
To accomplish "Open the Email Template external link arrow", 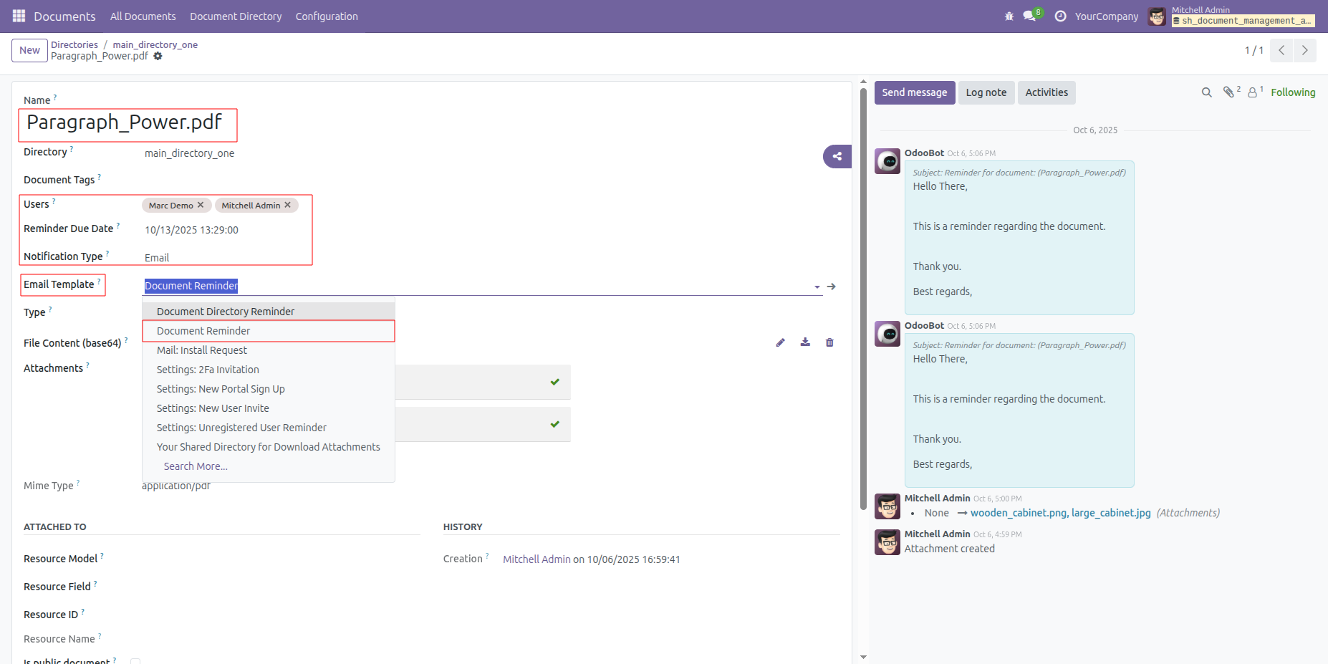I will point(832,287).
